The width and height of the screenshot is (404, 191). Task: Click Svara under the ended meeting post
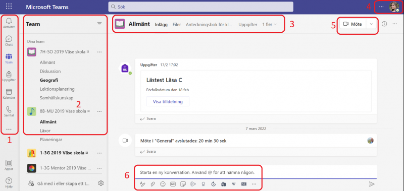[148, 152]
